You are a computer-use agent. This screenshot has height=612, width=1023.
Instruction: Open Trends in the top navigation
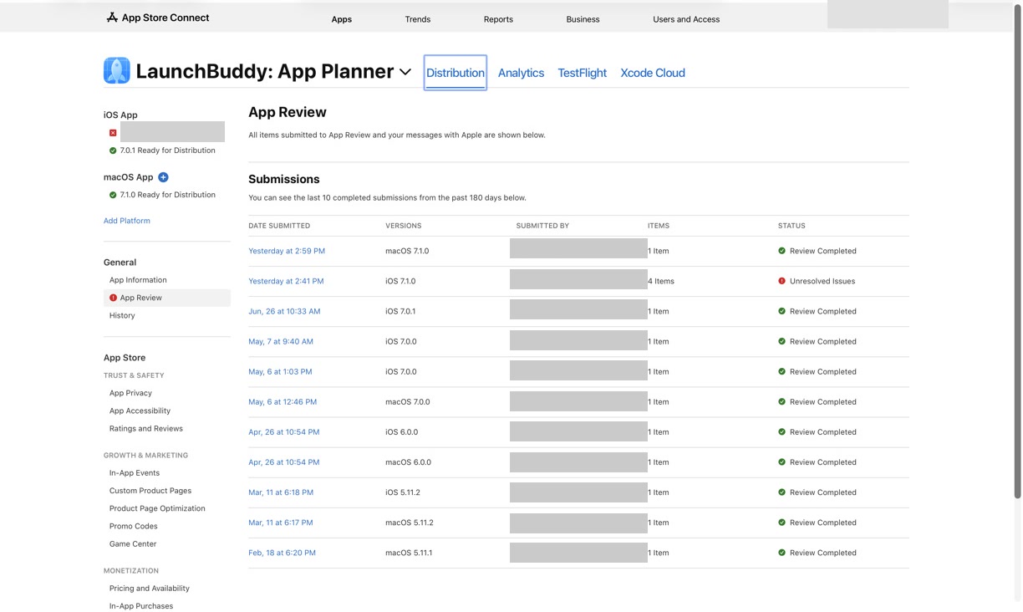(418, 19)
